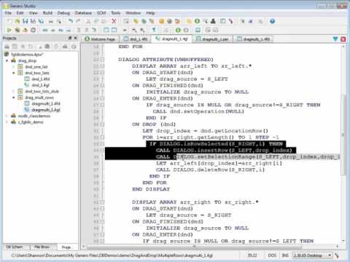Select the dnd_two_lists_stub tree item
The image size is (350, 262).
42,91
